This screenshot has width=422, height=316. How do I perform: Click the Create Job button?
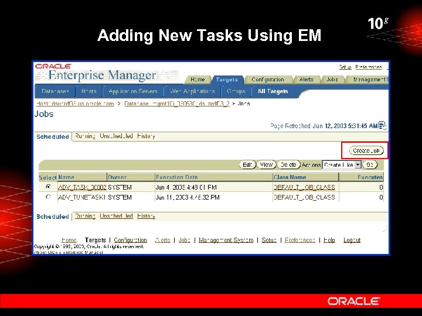click(x=366, y=150)
